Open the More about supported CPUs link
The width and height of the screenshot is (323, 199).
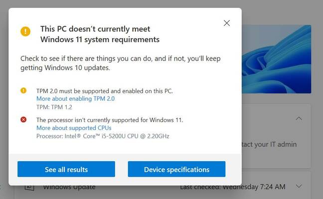(x=74, y=128)
